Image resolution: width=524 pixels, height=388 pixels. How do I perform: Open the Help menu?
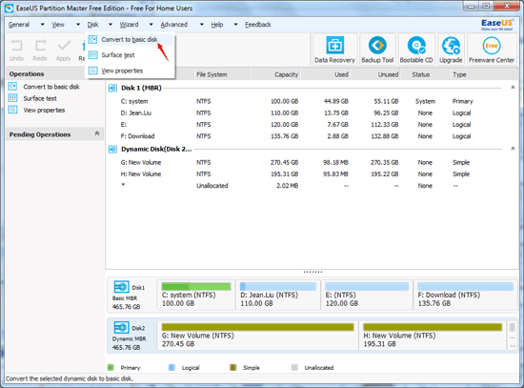coord(217,25)
